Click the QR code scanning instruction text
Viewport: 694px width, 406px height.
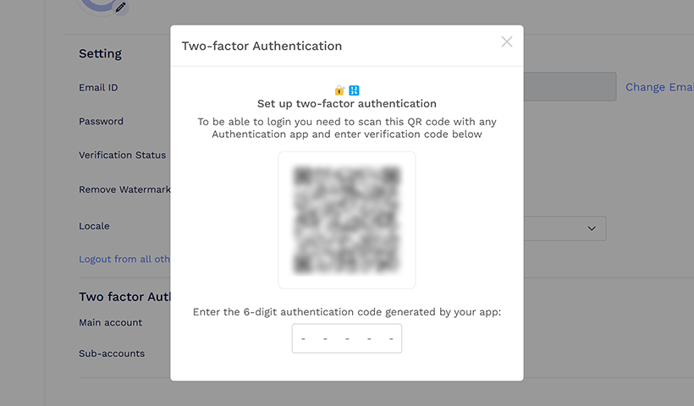coord(346,128)
